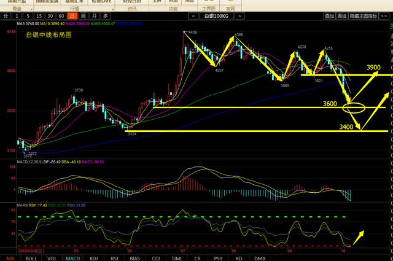Select the 60-minute period button
The height and width of the screenshot is (261, 393).
[61, 16]
